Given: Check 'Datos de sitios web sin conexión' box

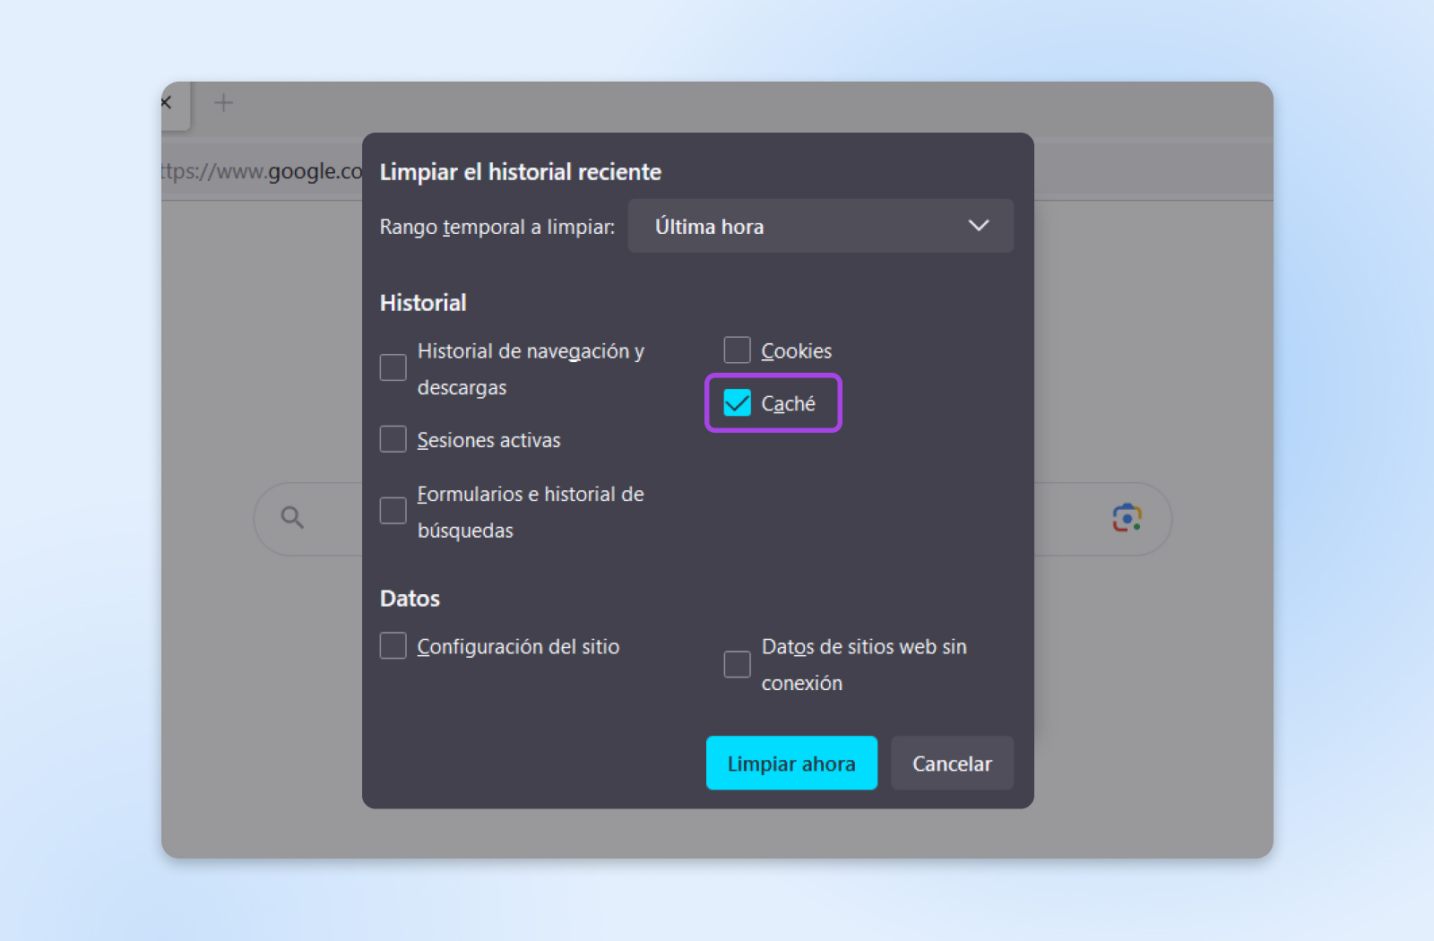Looking at the screenshot, I should (x=737, y=664).
